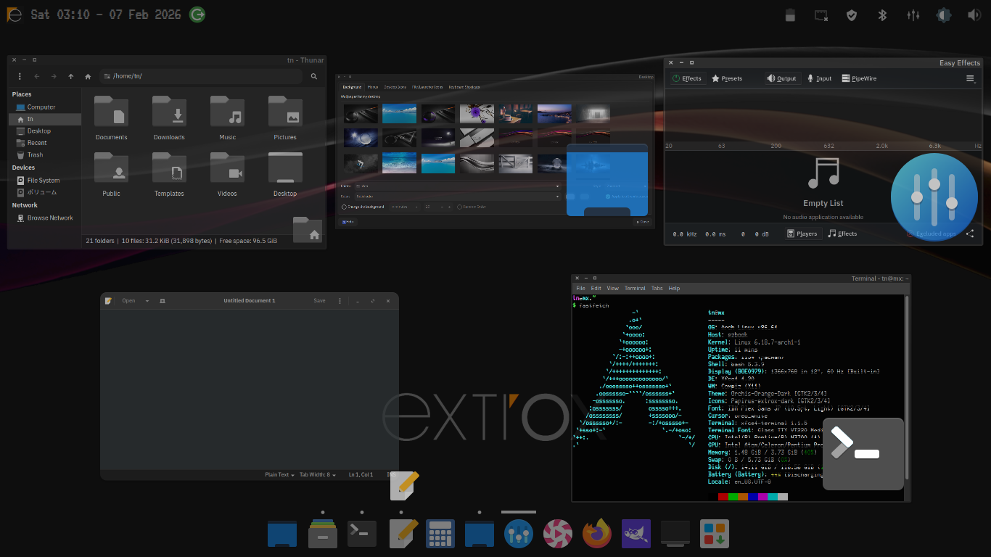Viewport: 991px width, 557px height.
Task: Open the Folder dropdown in Desktop settings
Action: [458, 186]
